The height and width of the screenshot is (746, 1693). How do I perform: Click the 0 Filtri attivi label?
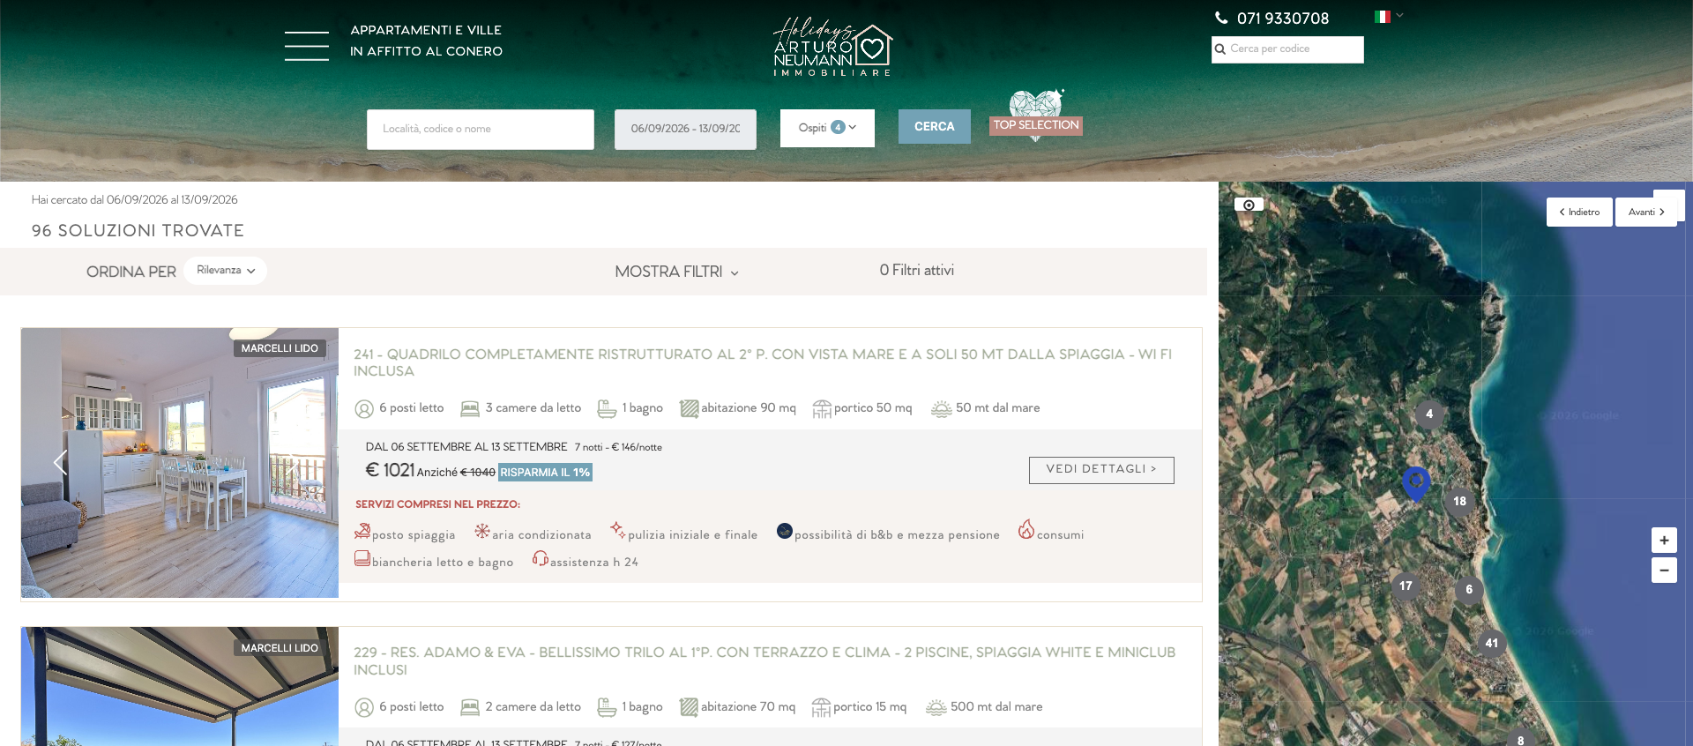click(916, 271)
